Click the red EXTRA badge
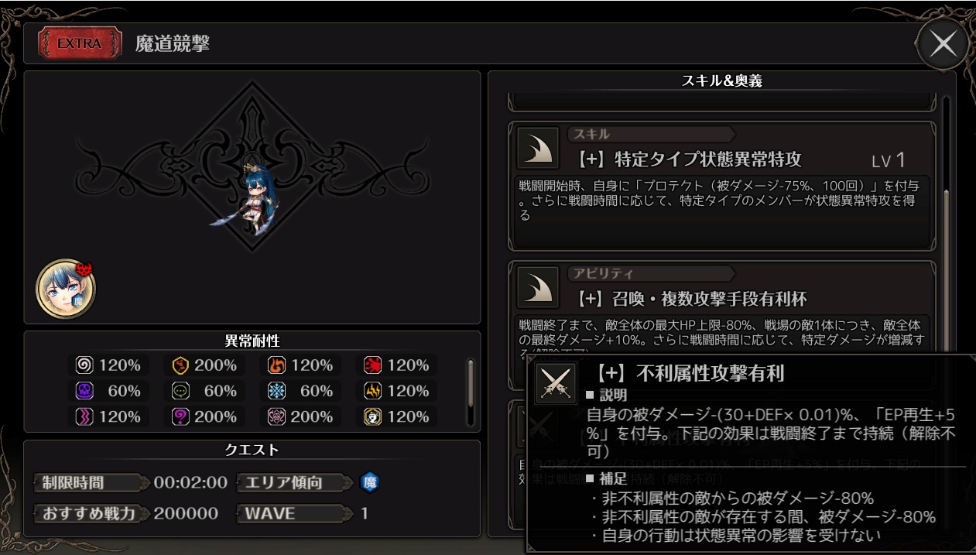The image size is (976, 555). [x=80, y=43]
